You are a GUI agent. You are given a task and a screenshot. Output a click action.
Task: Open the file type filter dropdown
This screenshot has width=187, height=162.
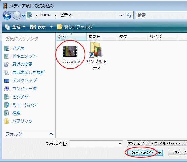click(157, 144)
